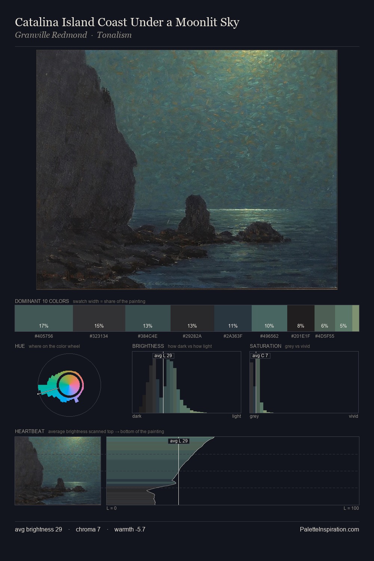Viewport: 374px width, 561px height.
Task: Select the second 13% swatch #29282A
Action: click(192, 318)
